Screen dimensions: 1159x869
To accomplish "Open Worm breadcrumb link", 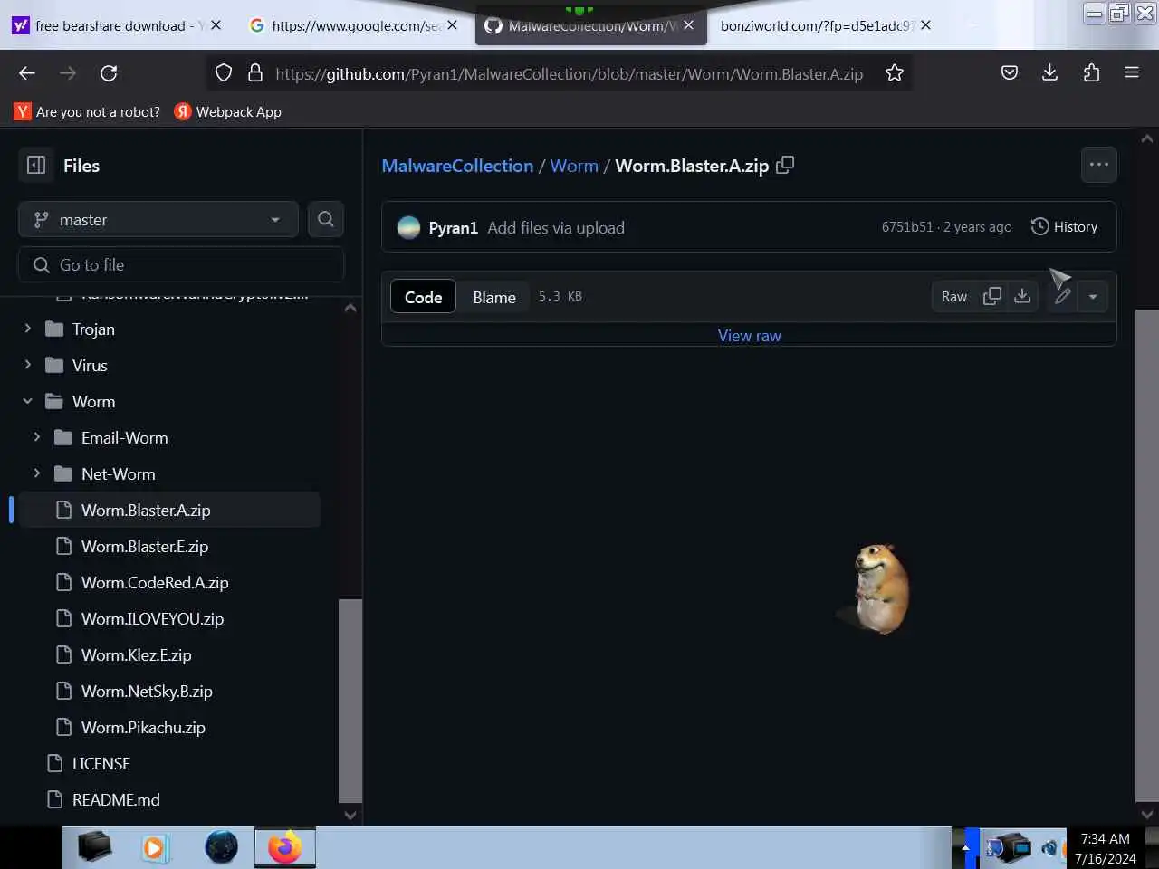I will [x=574, y=166].
